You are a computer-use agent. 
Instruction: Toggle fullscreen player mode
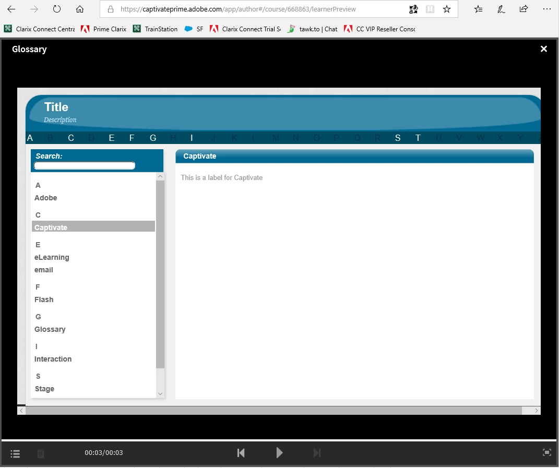coord(547,453)
